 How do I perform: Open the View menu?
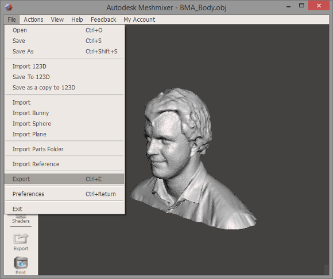[x=57, y=19]
